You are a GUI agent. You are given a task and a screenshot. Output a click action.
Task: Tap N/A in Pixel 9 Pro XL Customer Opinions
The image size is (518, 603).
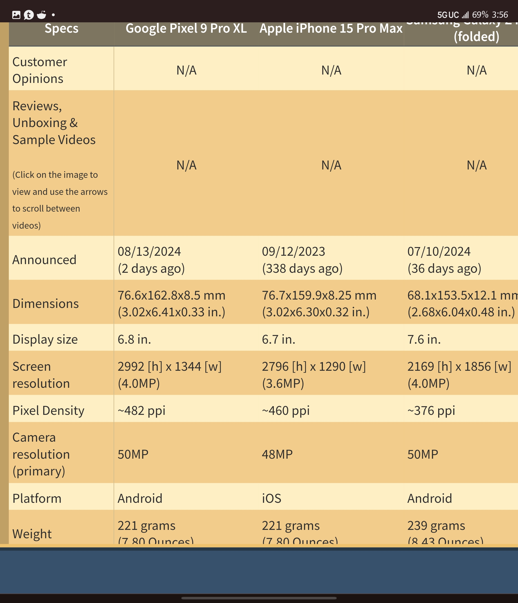pyautogui.click(x=186, y=70)
